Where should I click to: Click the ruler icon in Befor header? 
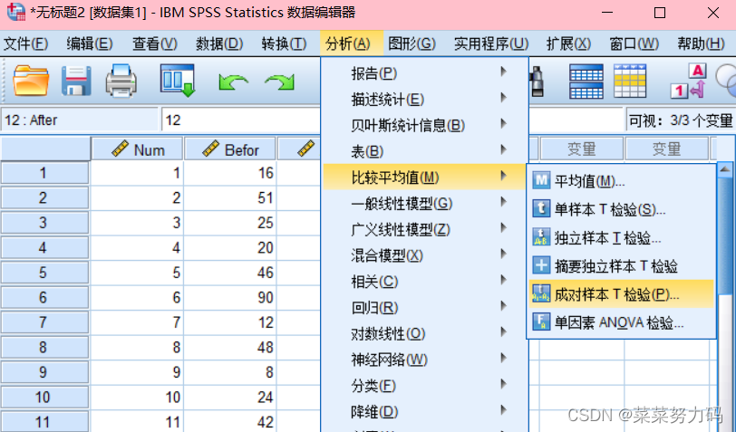tap(211, 149)
